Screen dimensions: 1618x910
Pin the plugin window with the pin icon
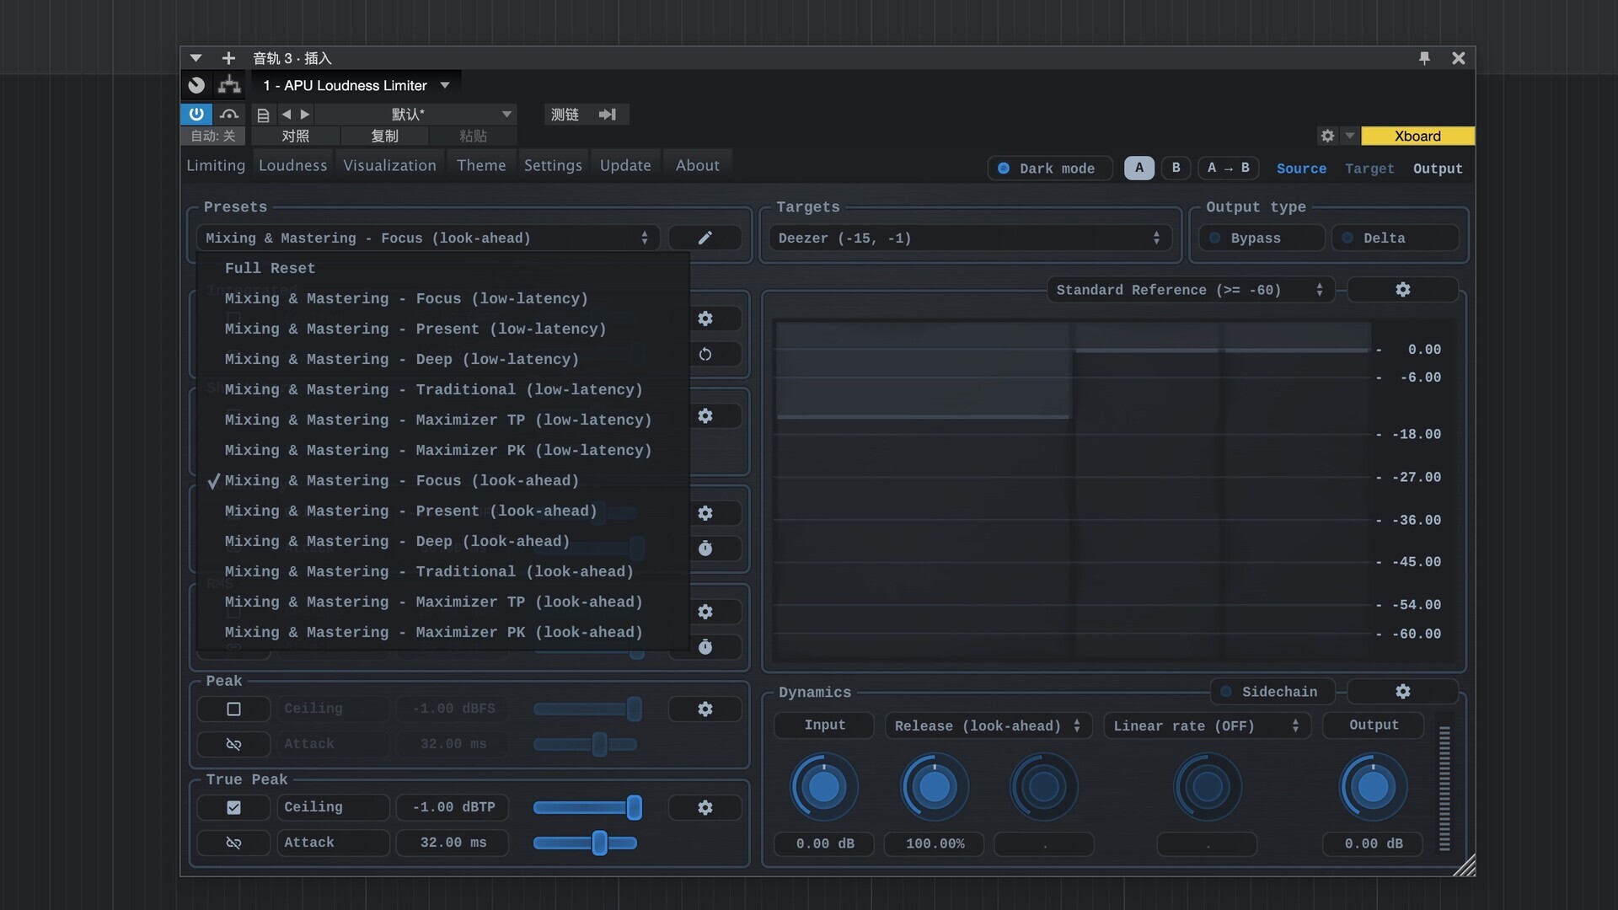[x=1424, y=58]
